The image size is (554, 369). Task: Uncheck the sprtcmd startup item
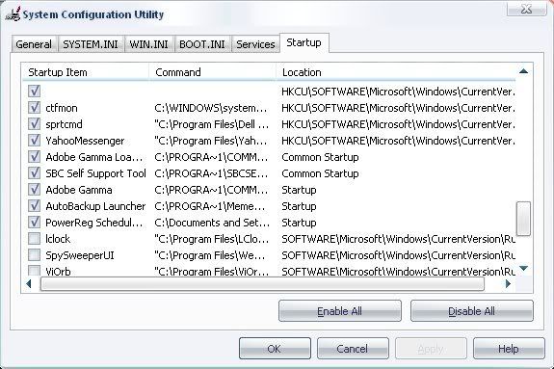click(x=34, y=123)
